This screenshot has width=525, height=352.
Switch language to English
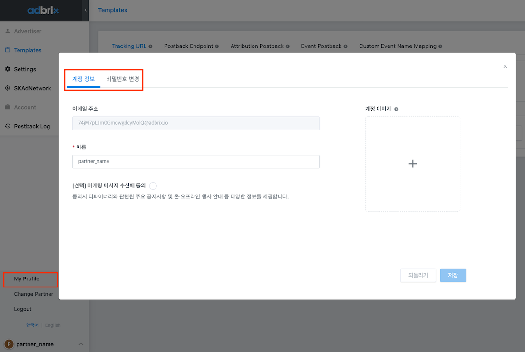click(x=53, y=325)
